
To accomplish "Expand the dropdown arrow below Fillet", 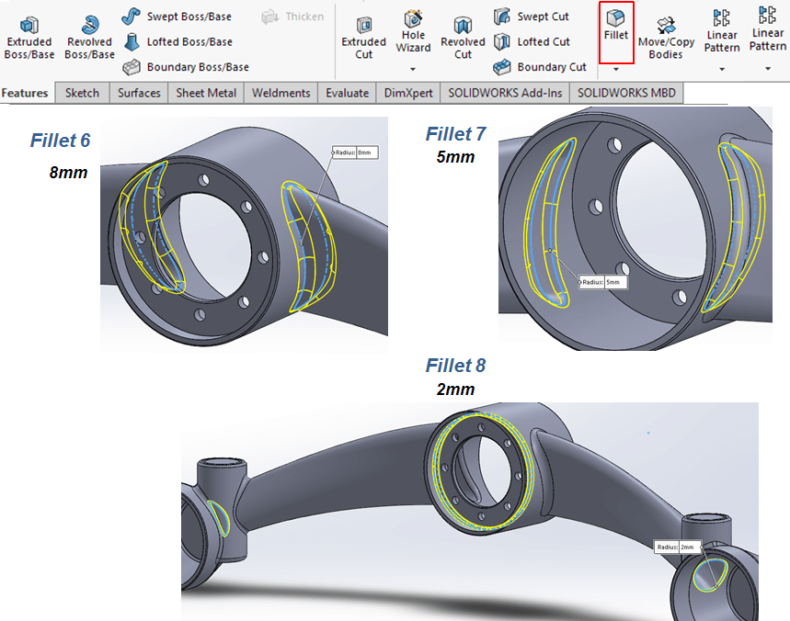I will 616,69.
